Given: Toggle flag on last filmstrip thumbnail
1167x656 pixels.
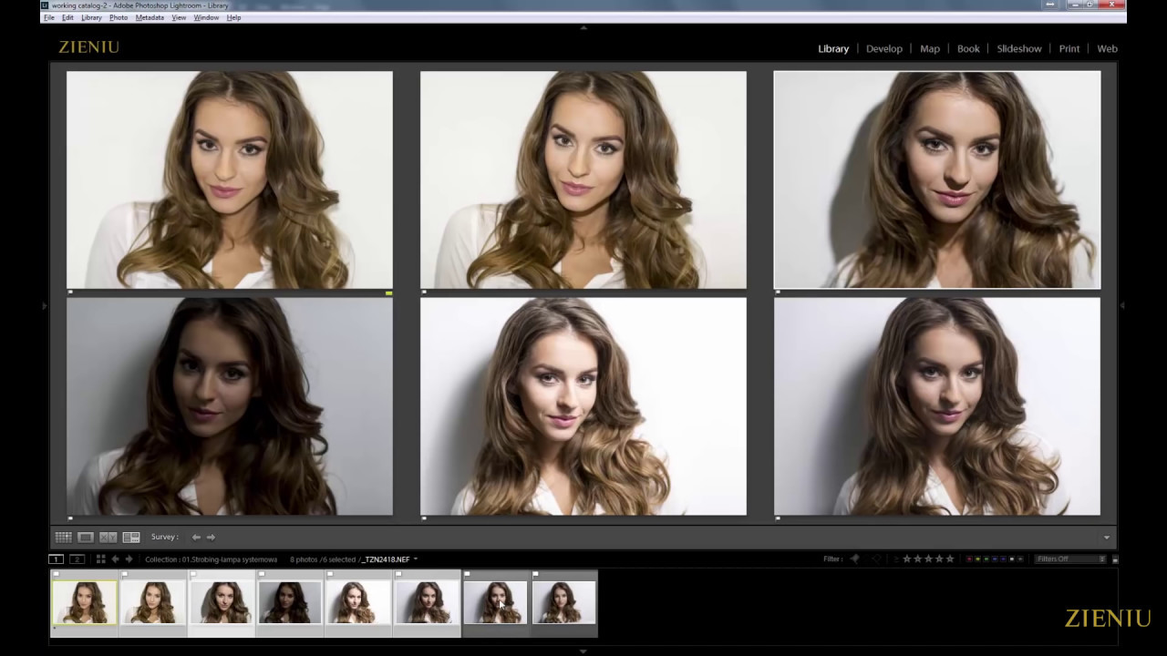Looking at the screenshot, I should point(536,574).
